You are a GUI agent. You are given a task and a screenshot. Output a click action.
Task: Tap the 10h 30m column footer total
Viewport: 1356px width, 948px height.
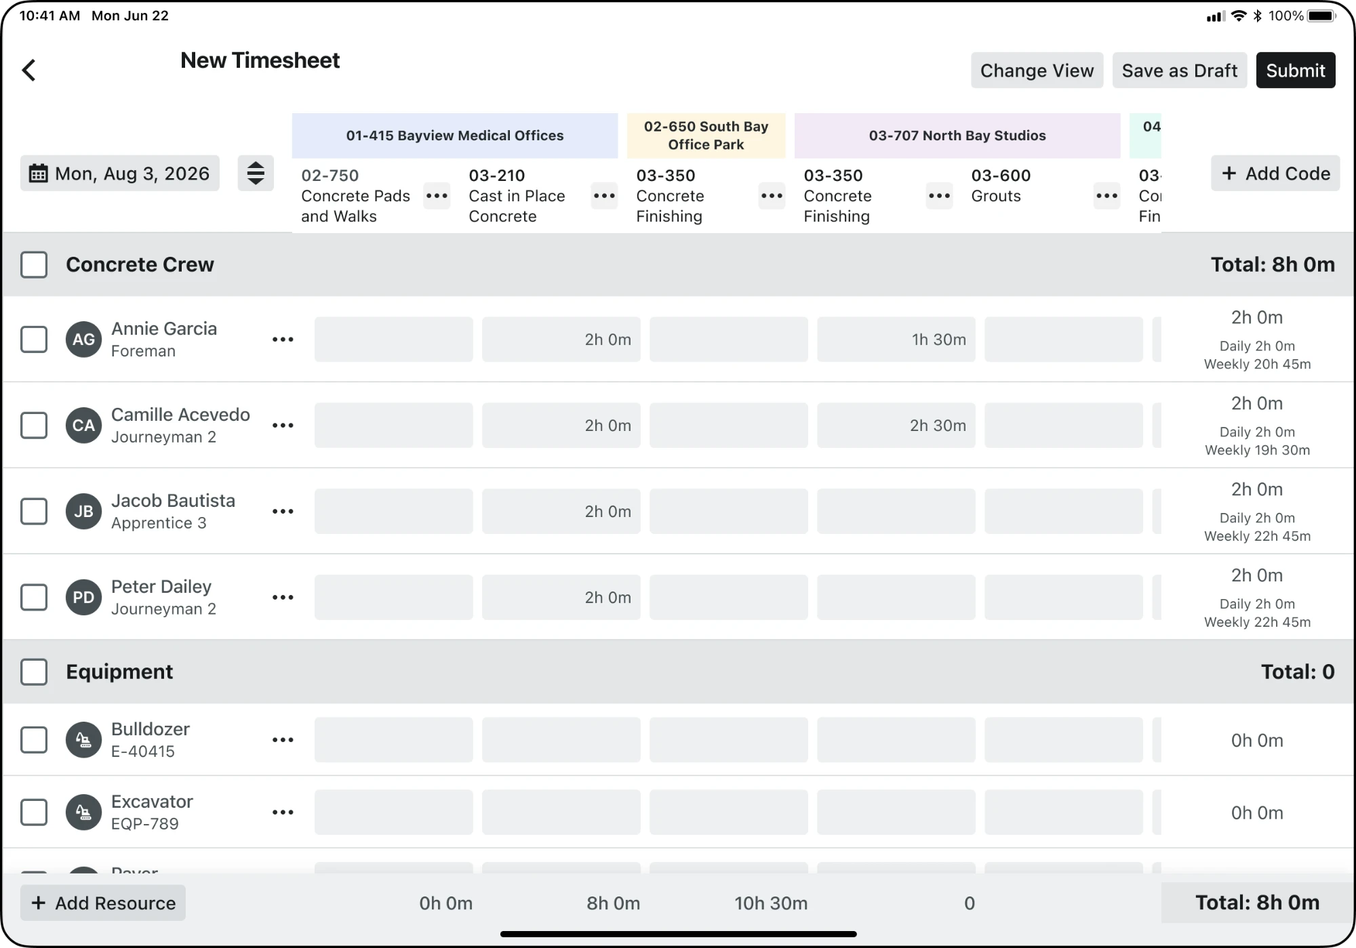coord(771,903)
